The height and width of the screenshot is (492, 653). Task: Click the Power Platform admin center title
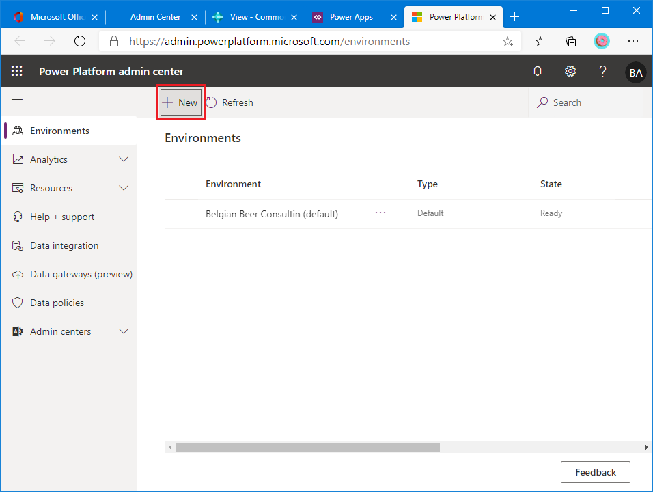coord(111,72)
